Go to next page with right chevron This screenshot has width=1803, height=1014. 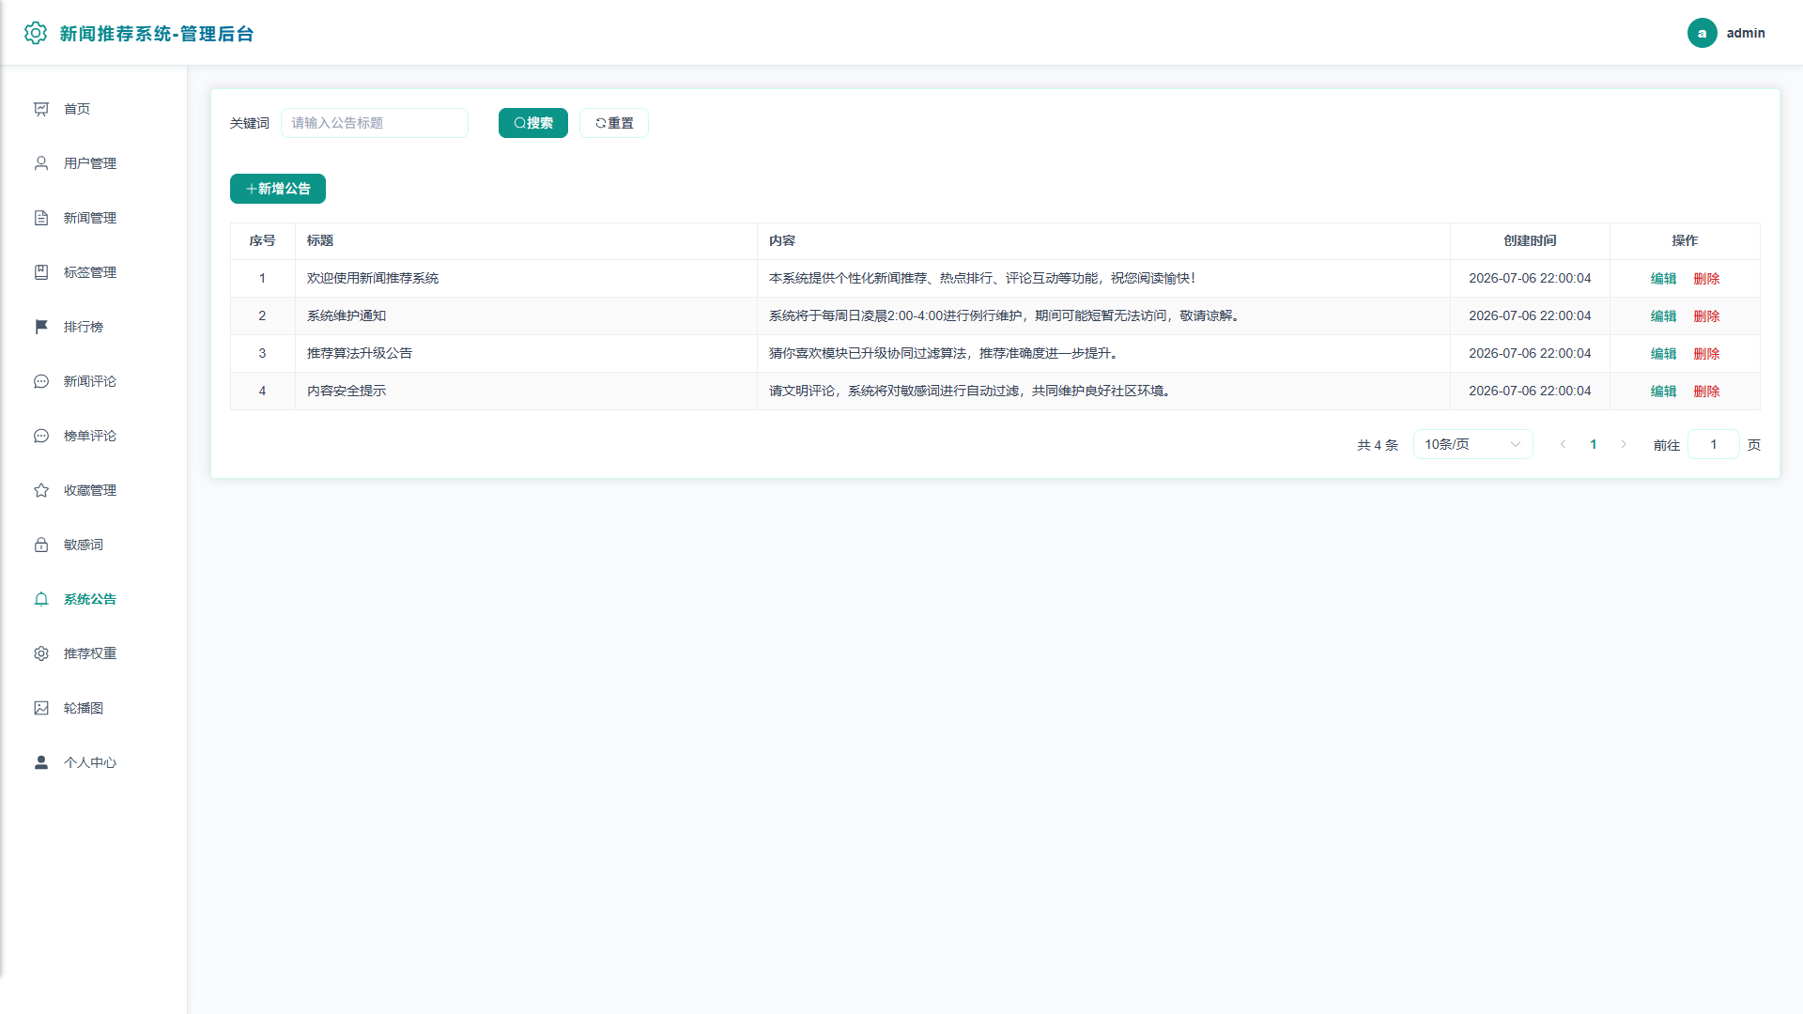click(x=1624, y=444)
